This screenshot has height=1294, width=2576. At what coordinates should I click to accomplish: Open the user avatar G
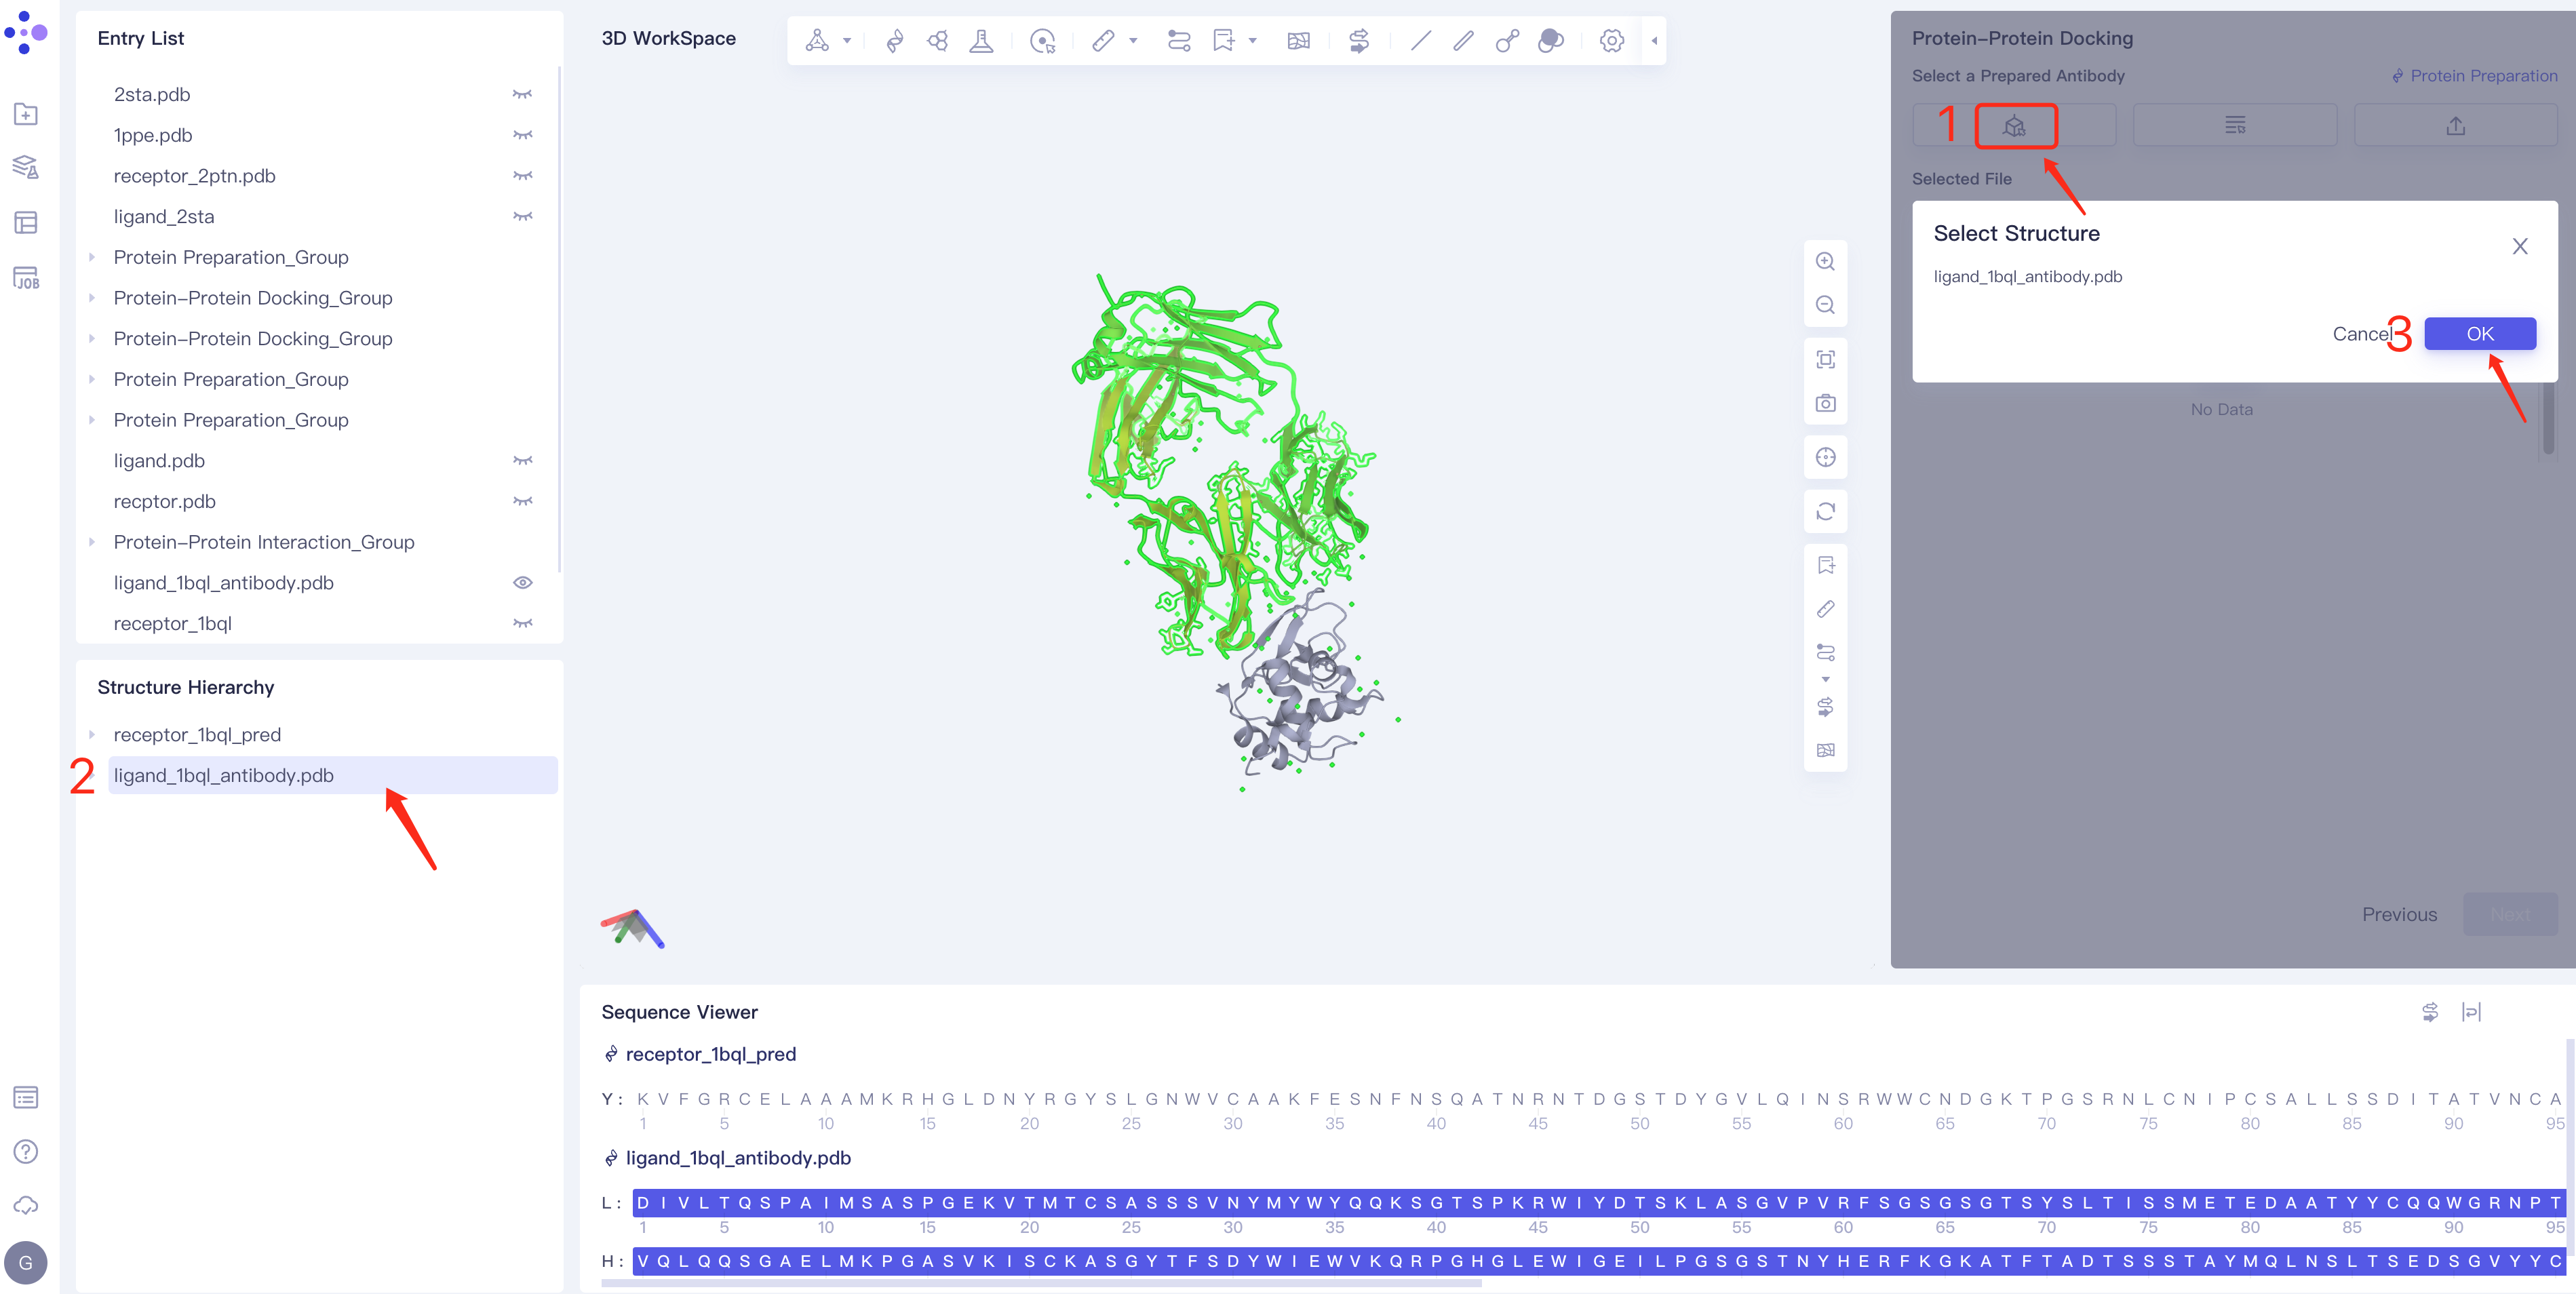(26, 1262)
